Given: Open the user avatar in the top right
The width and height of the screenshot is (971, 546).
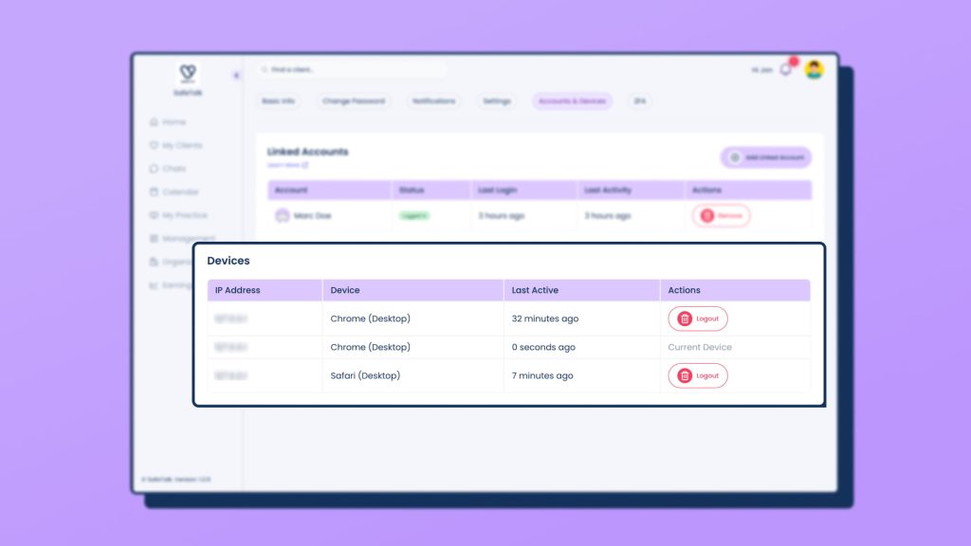Looking at the screenshot, I should (x=814, y=69).
